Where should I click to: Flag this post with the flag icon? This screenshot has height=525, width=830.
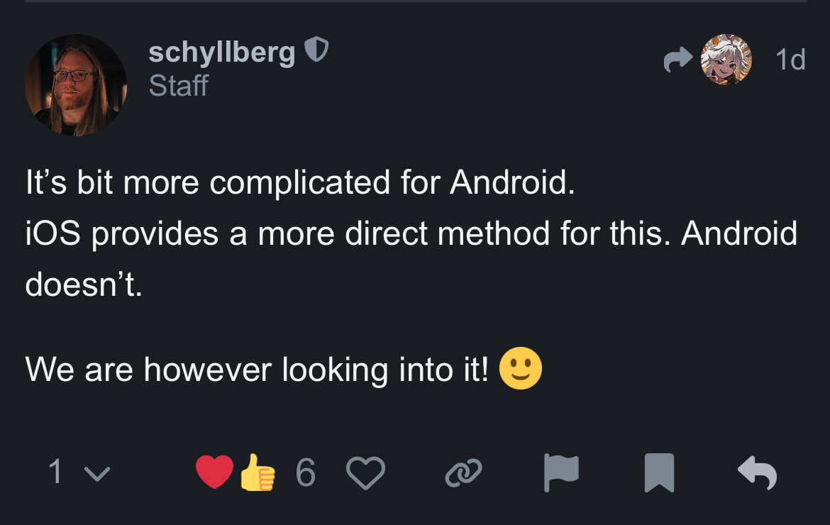tap(561, 472)
